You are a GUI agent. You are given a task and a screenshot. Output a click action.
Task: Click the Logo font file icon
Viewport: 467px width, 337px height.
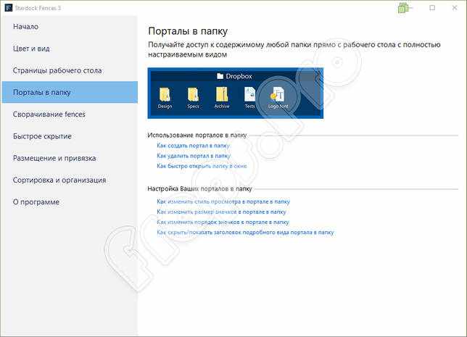click(278, 94)
